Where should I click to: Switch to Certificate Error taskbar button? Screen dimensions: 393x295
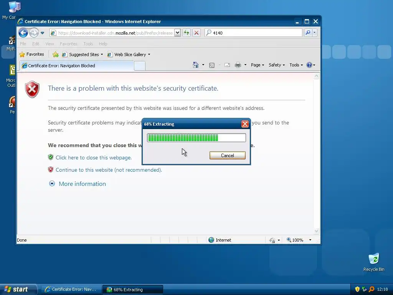click(71, 290)
